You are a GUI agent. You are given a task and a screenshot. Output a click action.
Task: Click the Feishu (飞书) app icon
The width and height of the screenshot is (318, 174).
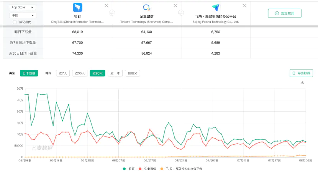tap(215, 8)
